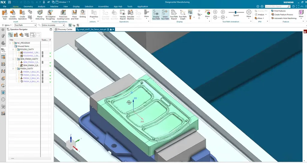
Task: Click the third filter icon in selection bar
Action: 78,25
